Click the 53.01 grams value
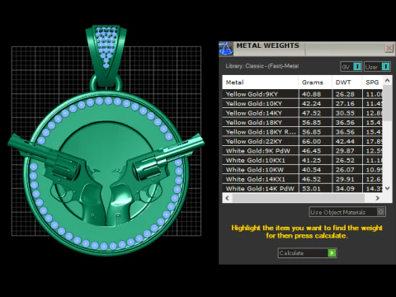 point(312,188)
